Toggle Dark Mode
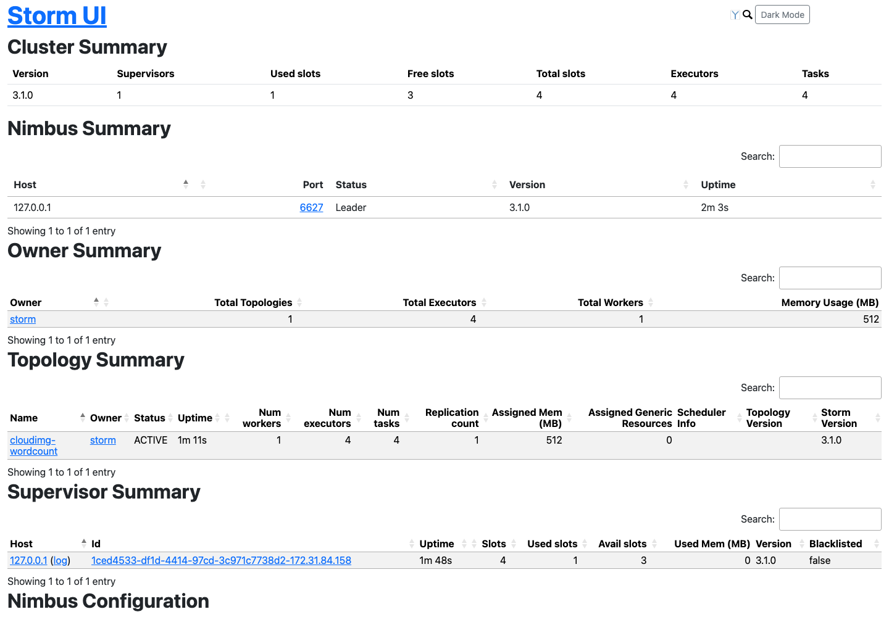Screen dimensions: 889x617 782,15
